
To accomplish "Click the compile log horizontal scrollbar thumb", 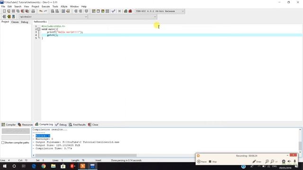I will (86, 155).
